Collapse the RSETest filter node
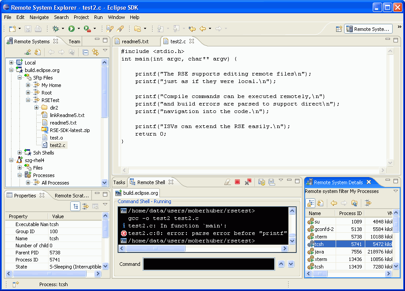This screenshot has height=291, width=405. tap(28, 100)
